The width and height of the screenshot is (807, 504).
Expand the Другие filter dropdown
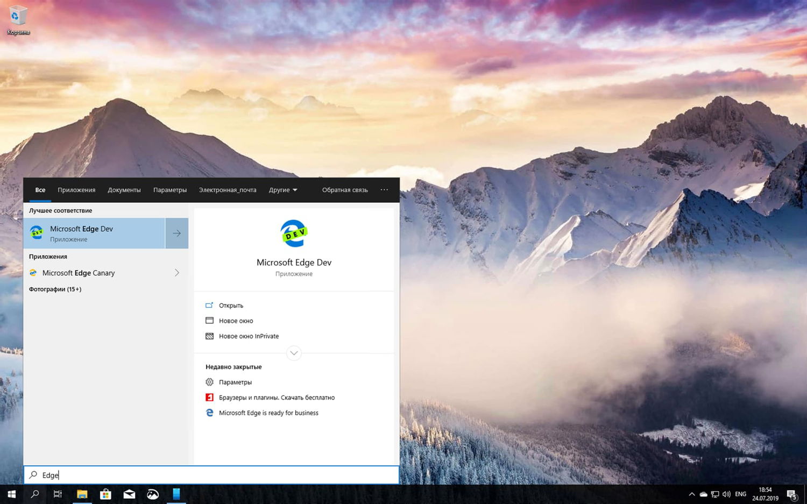click(x=282, y=190)
